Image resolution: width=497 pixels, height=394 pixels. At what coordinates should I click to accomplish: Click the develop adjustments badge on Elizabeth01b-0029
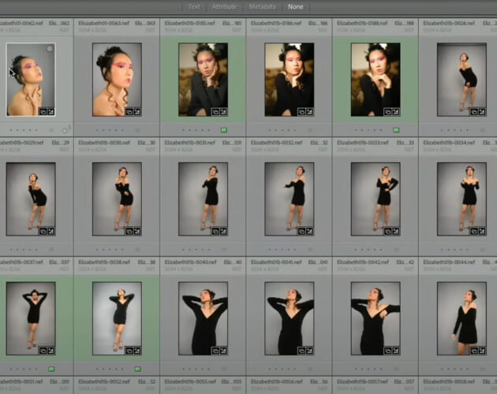50,231
